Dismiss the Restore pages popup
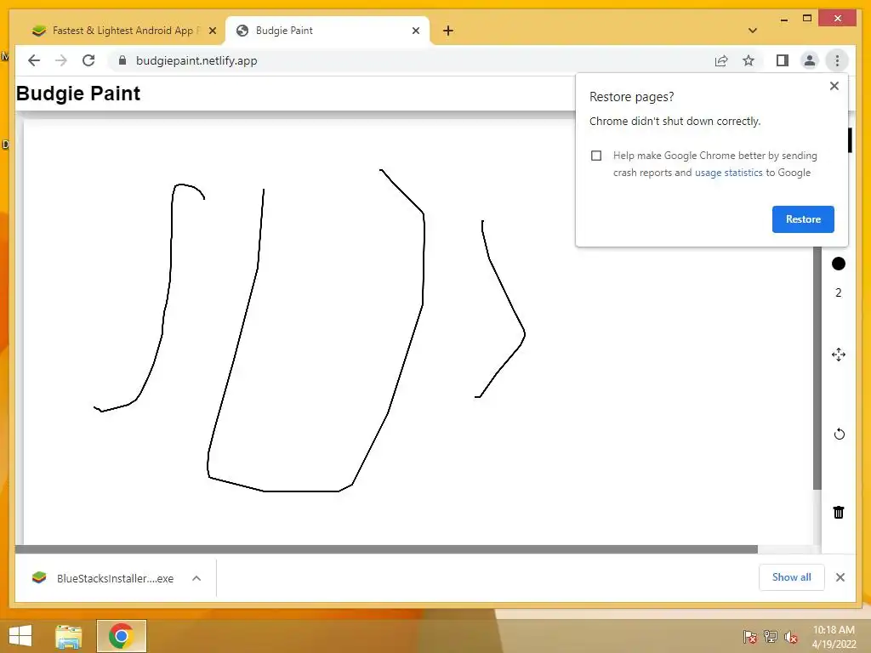The width and height of the screenshot is (871, 653). pyautogui.click(x=834, y=86)
